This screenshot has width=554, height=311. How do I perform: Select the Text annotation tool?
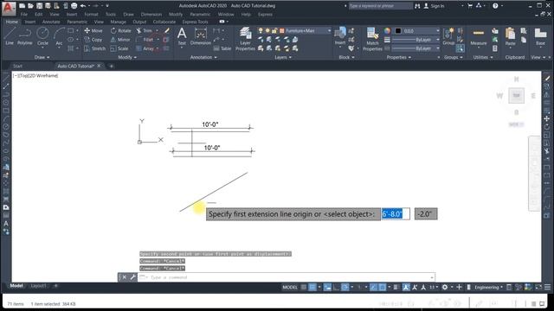pos(182,36)
